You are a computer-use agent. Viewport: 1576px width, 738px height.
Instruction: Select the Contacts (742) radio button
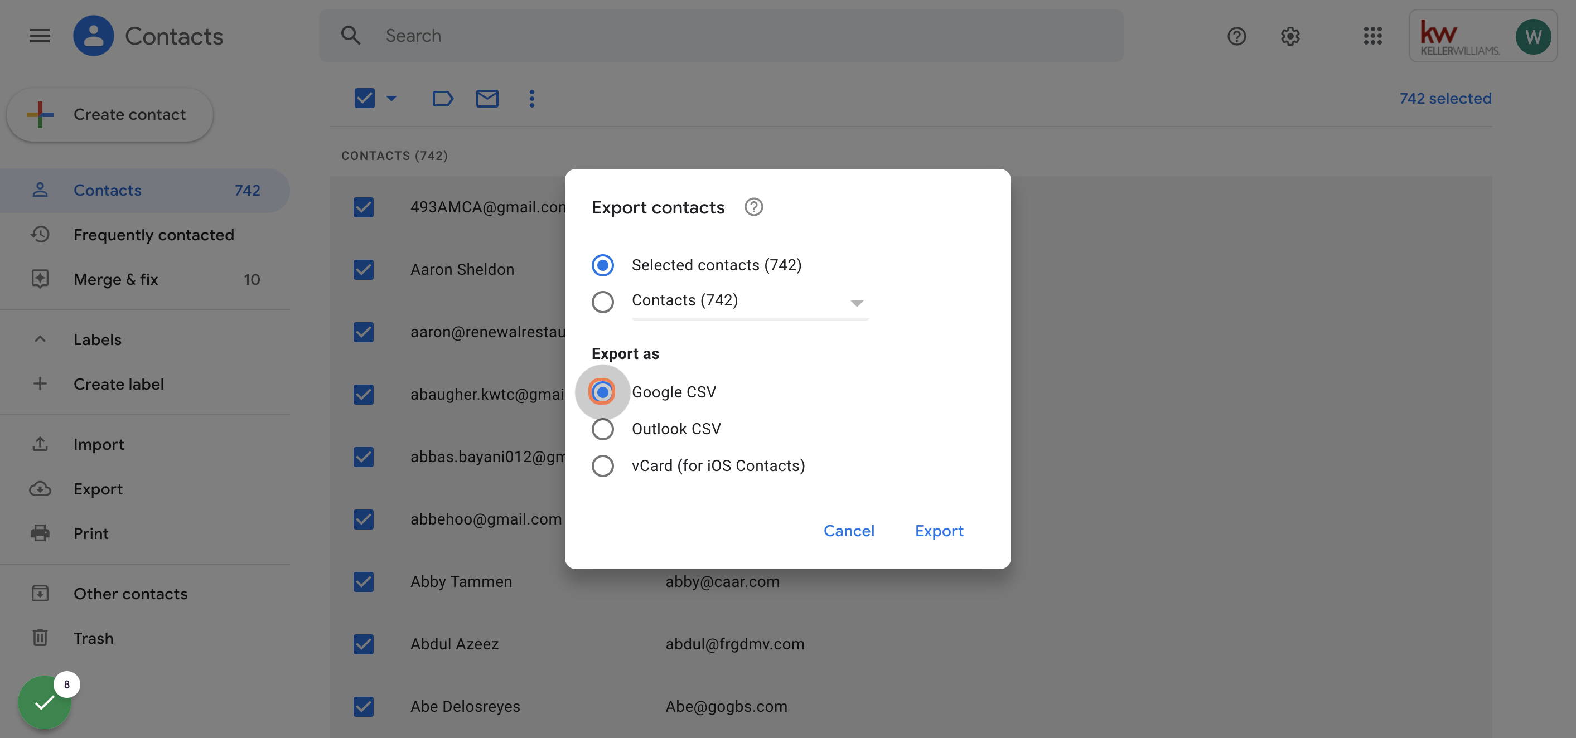tap(603, 302)
